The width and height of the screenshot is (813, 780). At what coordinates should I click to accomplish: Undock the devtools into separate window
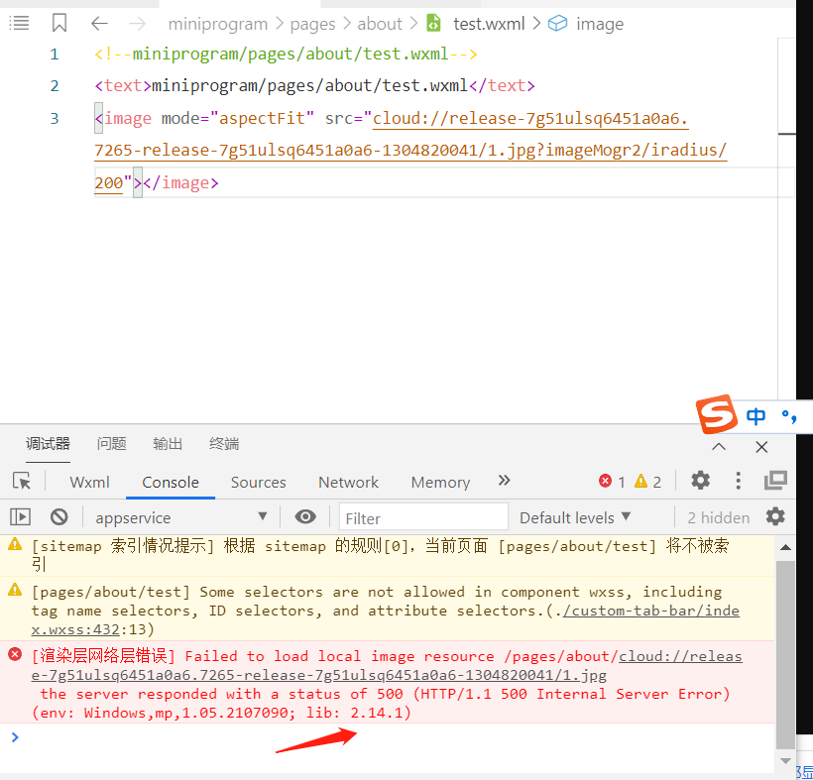(775, 481)
